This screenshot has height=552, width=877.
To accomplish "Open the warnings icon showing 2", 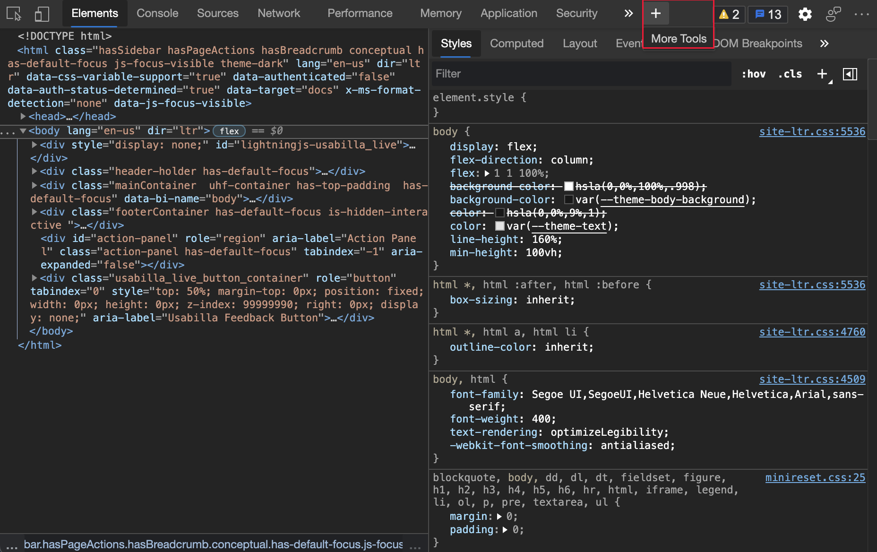I will click(728, 14).
